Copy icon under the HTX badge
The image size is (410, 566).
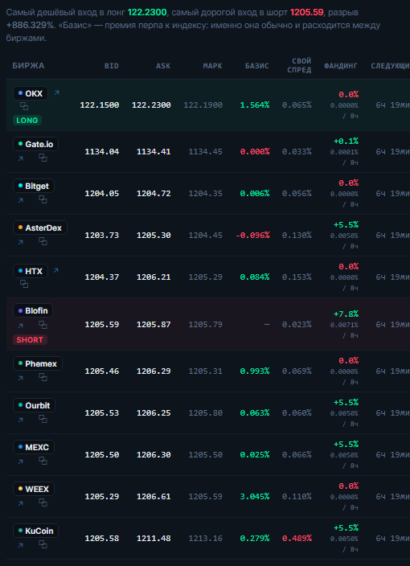coord(24,284)
